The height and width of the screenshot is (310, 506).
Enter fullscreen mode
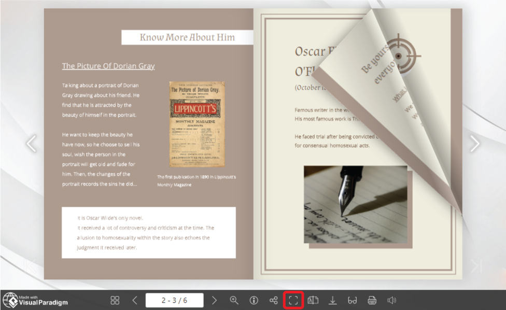click(x=293, y=300)
